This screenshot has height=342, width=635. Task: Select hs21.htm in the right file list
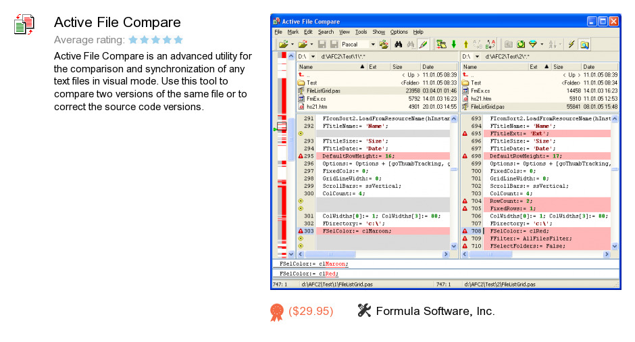pyautogui.click(x=540, y=99)
